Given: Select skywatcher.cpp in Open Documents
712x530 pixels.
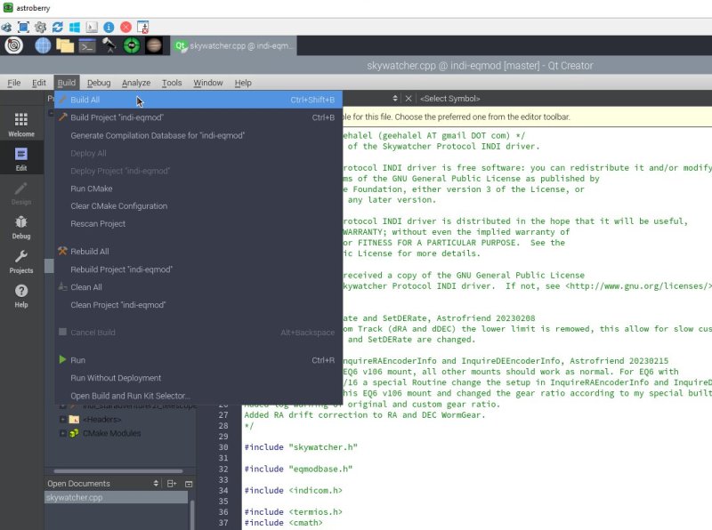Looking at the screenshot, I should click(116, 497).
